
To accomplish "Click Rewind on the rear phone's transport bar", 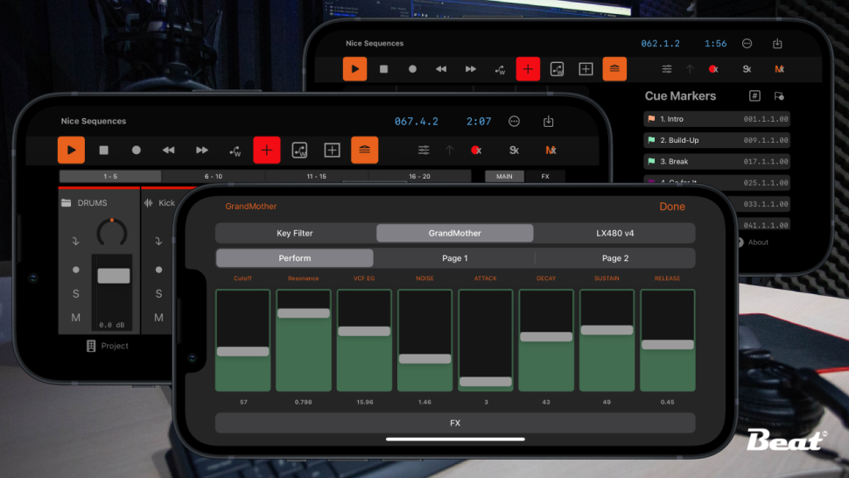I will [x=442, y=68].
